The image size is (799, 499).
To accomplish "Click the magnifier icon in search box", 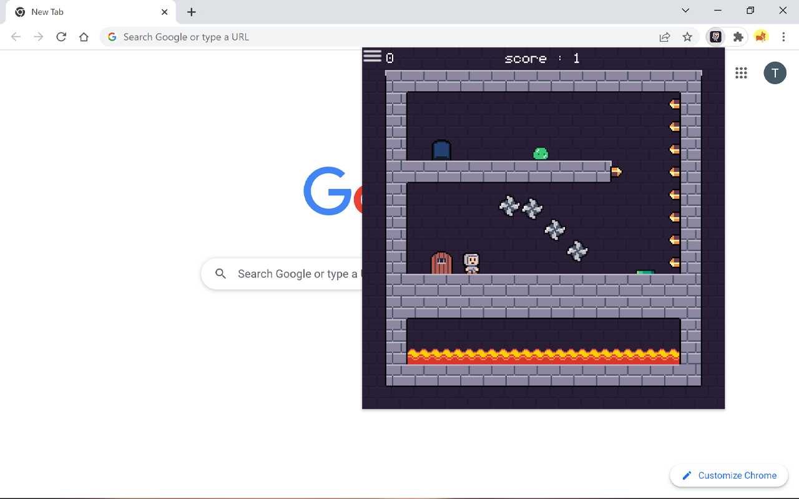I will (220, 274).
